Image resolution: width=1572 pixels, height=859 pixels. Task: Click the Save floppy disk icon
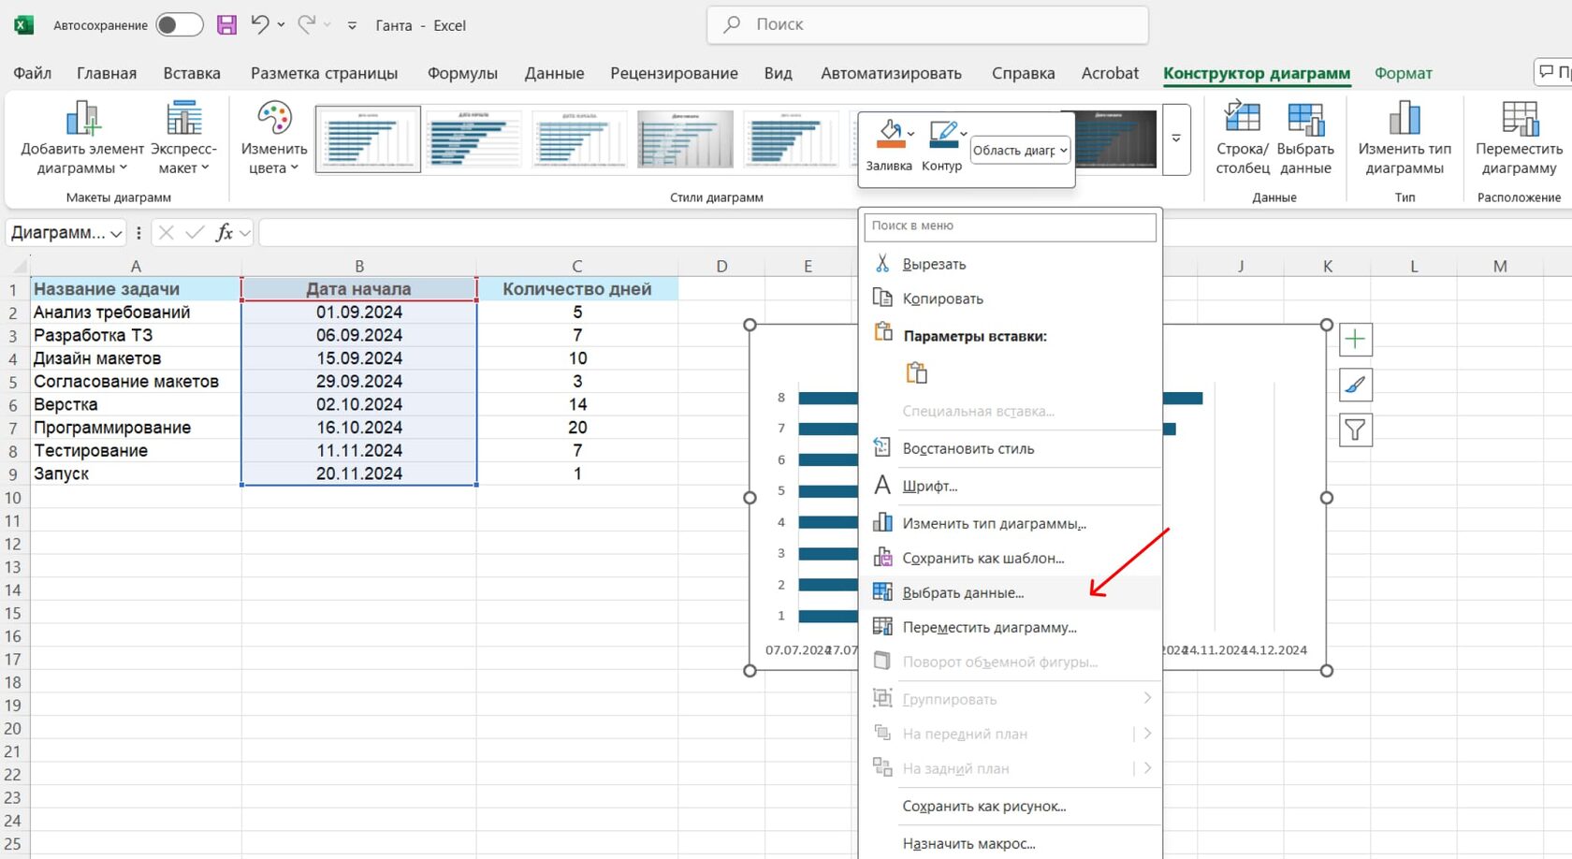[226, 25]
